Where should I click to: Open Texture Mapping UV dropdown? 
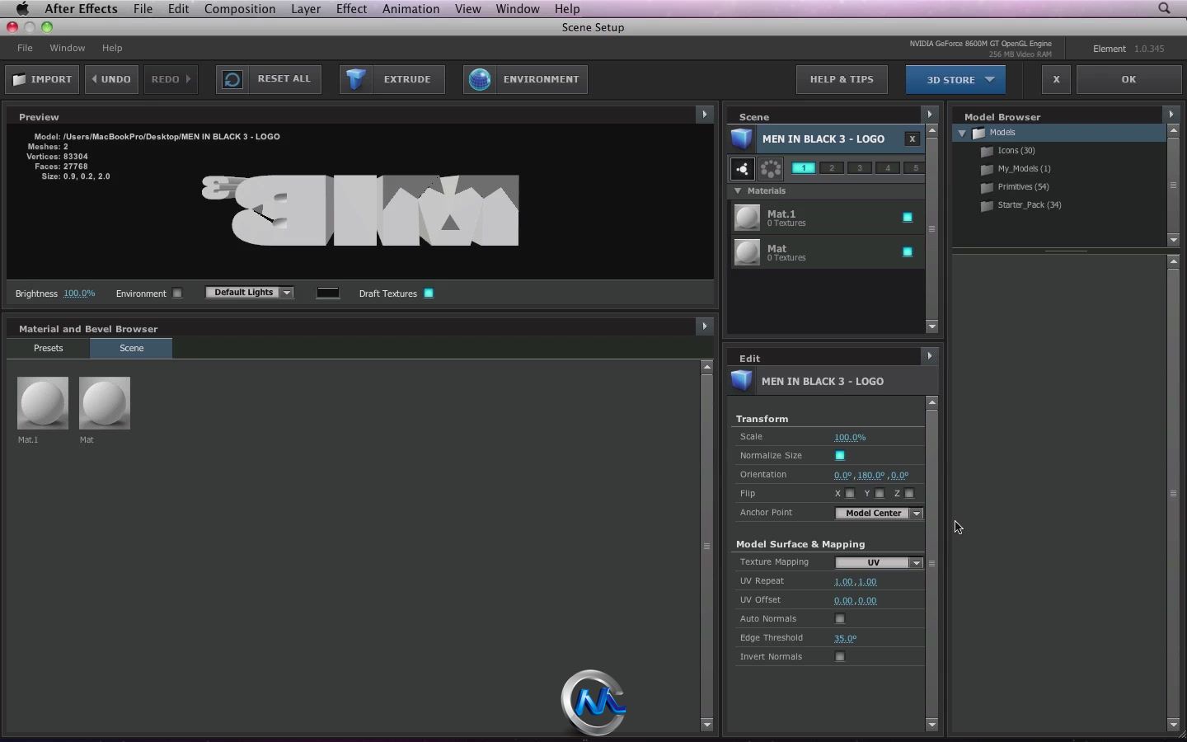pyautogui.click(x=879, y=562)
